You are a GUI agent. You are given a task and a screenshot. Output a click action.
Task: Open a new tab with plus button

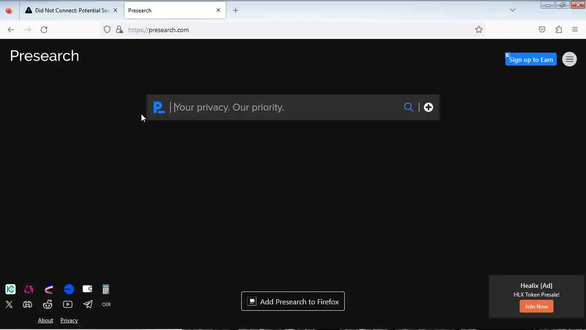pyautogui.click(x=235, y=10)
